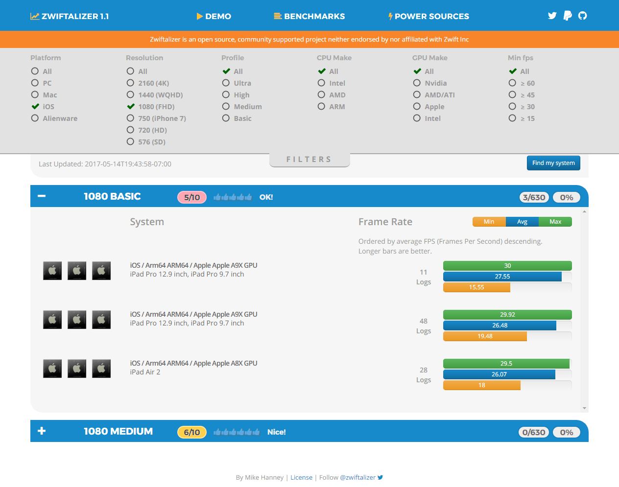
Task: Click Twitter bird icon in footer
Action: [x=380, y=477]
